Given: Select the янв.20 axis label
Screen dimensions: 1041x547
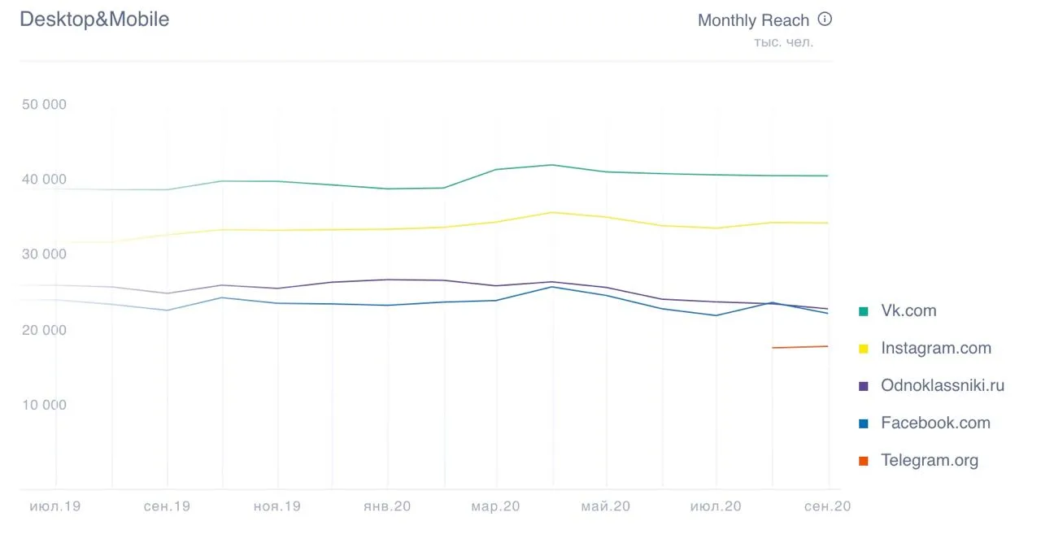Looking at the screenshot, I should coord(387,506).
